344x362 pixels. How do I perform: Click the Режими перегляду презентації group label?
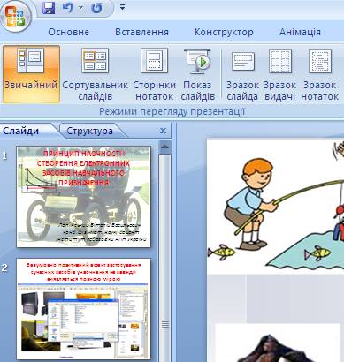(172, 112)
